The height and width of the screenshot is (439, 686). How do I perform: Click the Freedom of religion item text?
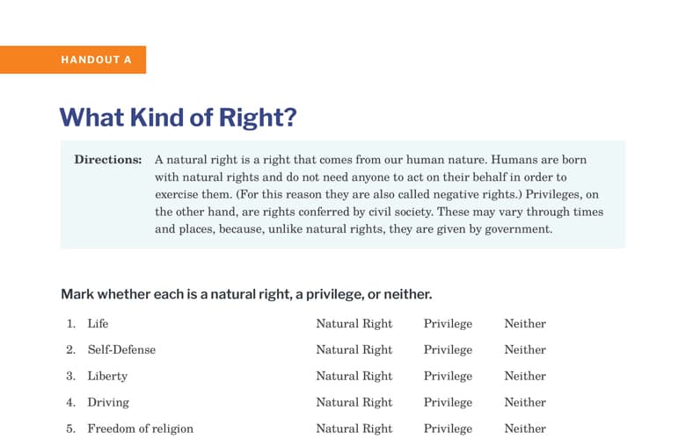[x=141, y=428]
